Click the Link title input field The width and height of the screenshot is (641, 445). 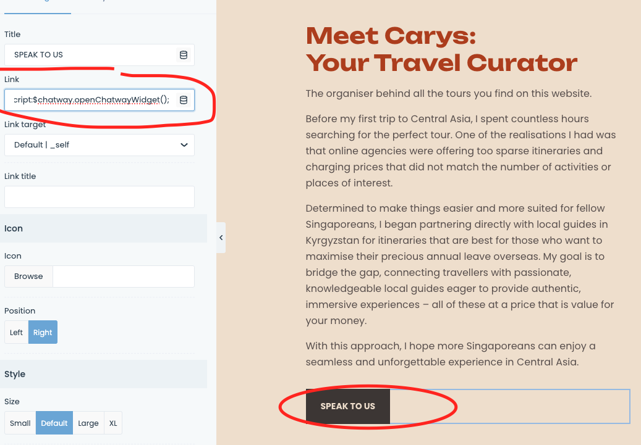click(100, 197)
